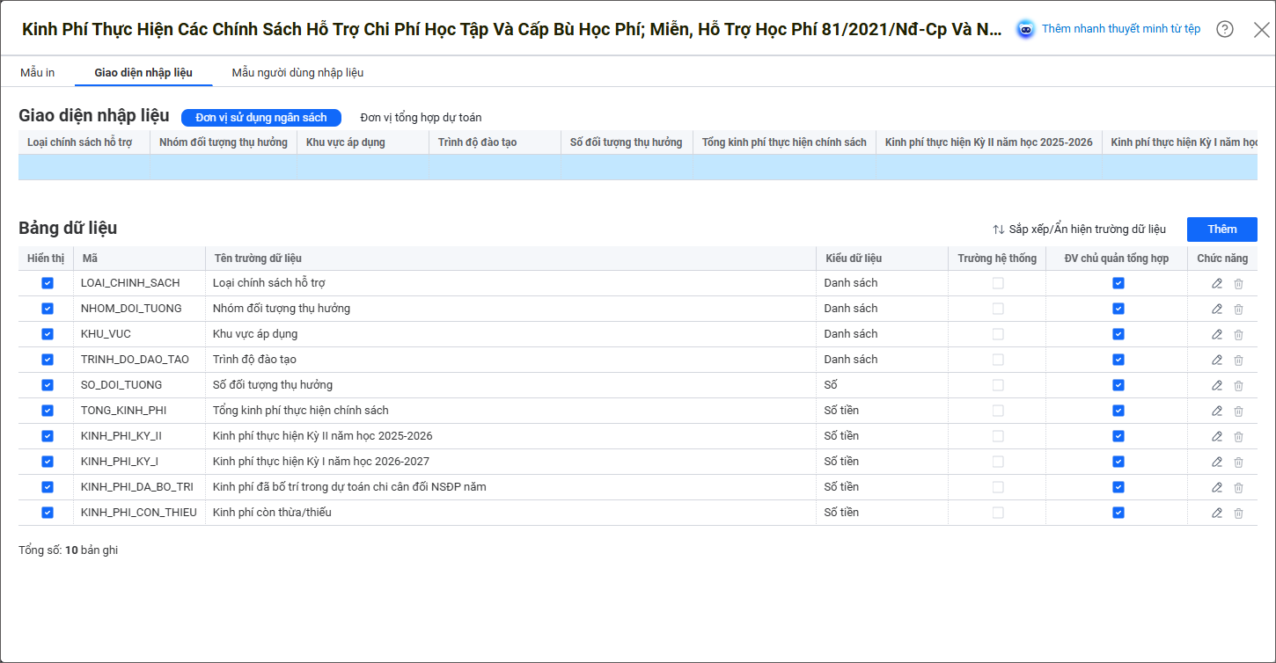
Task: Click pencil icon for KHU_VUC row
Action: click(x=1217, y=334)
